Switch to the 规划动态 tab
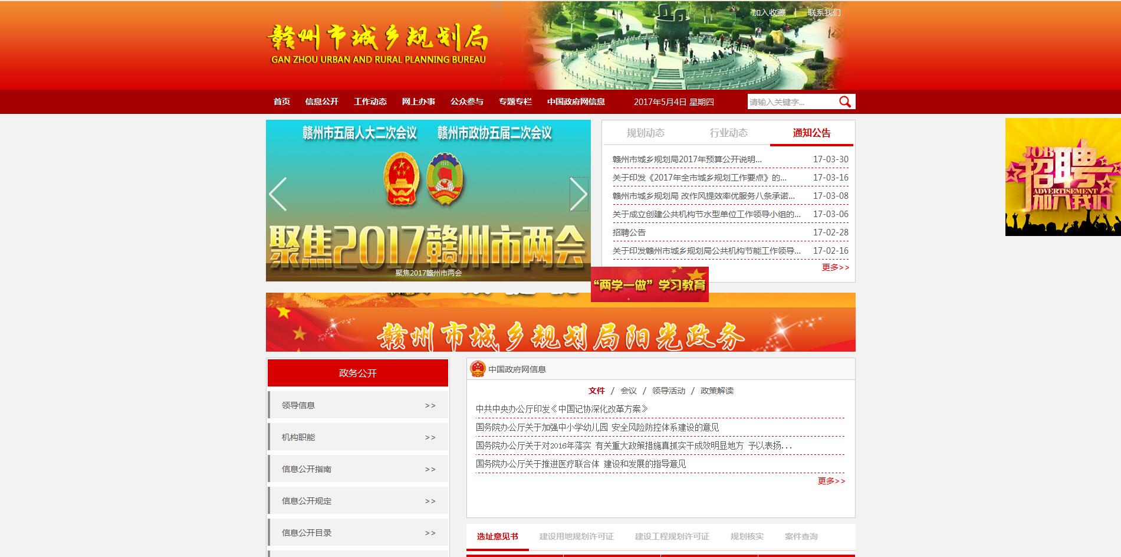 coord(645,133)
